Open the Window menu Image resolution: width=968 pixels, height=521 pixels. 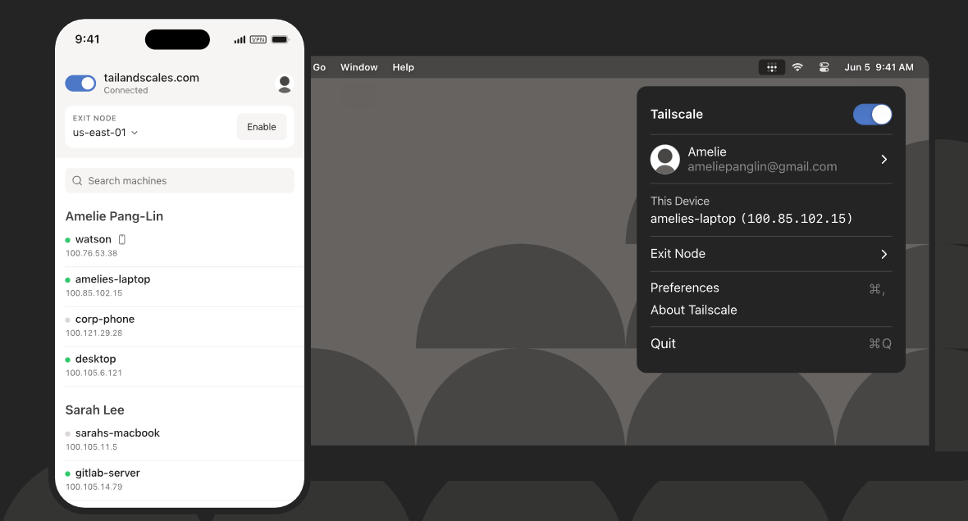coord(358,67)
